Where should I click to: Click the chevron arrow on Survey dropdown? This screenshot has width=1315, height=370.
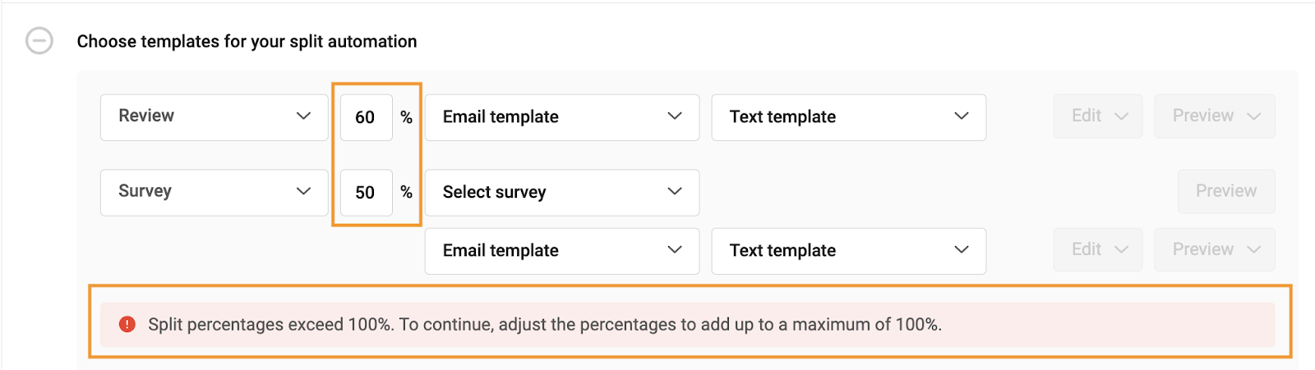303,191
